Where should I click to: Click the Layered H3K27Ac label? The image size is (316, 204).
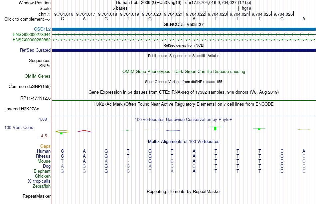tap(22, 109)
